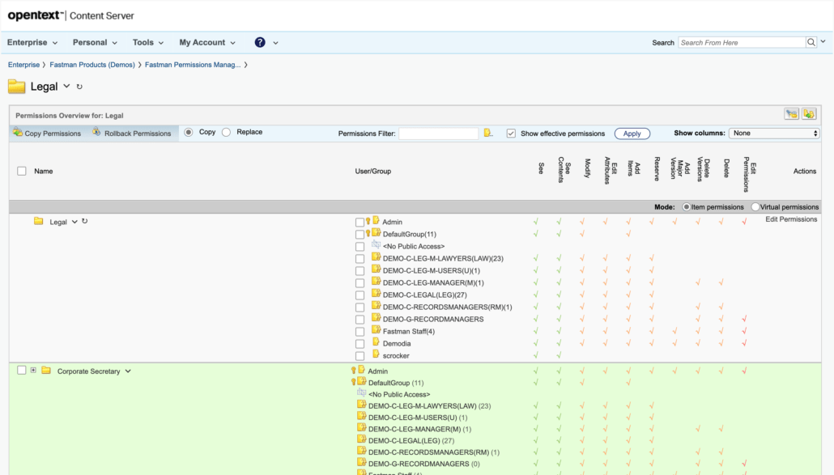Select the Replace radio button
This screenshot has height=475, width=834.
click(x=226, y=132)
